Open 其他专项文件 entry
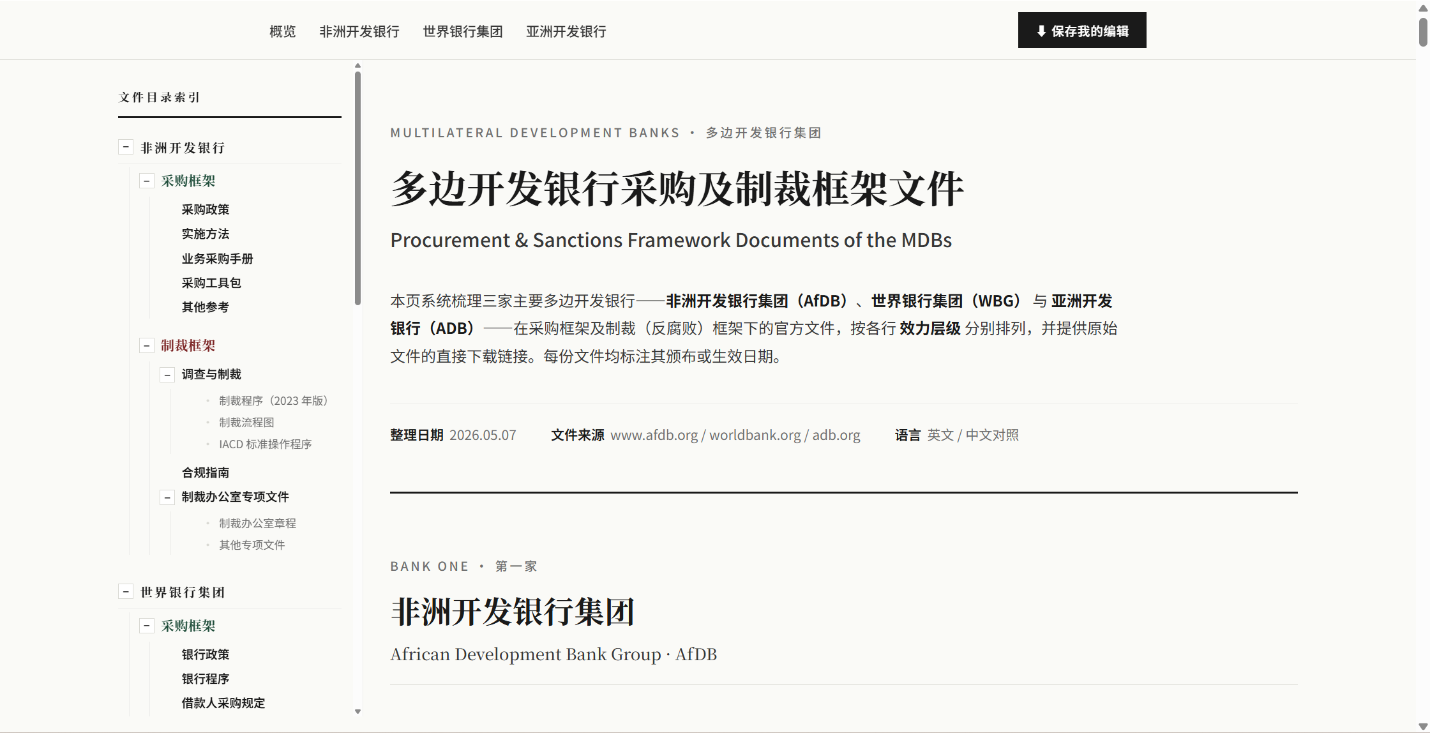Viewport: 1430px width, 733px height. tap(252, 545)
